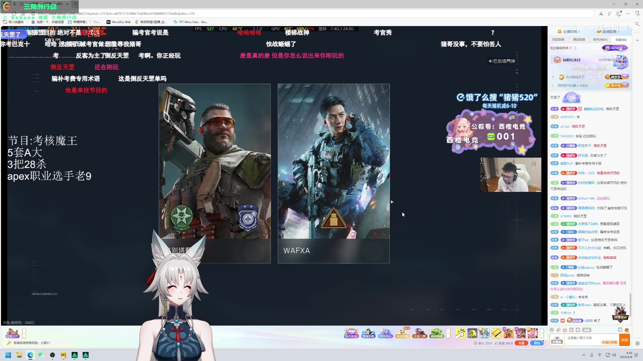Select the WAFXA operator card

334,173
